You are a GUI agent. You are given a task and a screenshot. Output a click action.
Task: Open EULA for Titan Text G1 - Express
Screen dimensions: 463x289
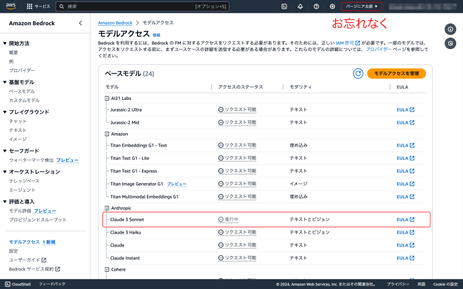[x=406, y=171]
